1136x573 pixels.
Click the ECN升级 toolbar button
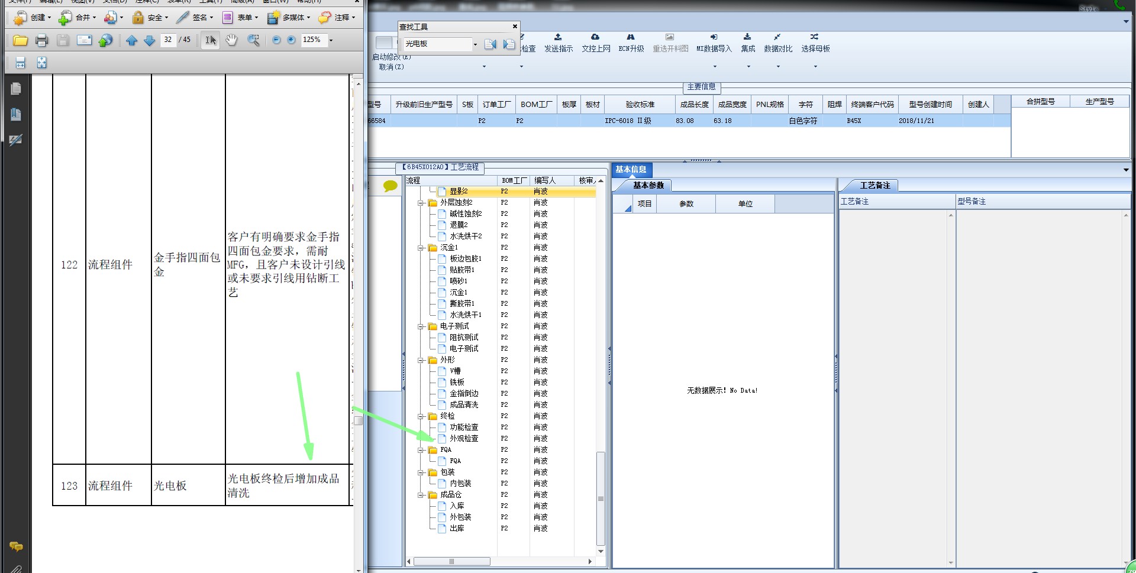click(631, 43)
